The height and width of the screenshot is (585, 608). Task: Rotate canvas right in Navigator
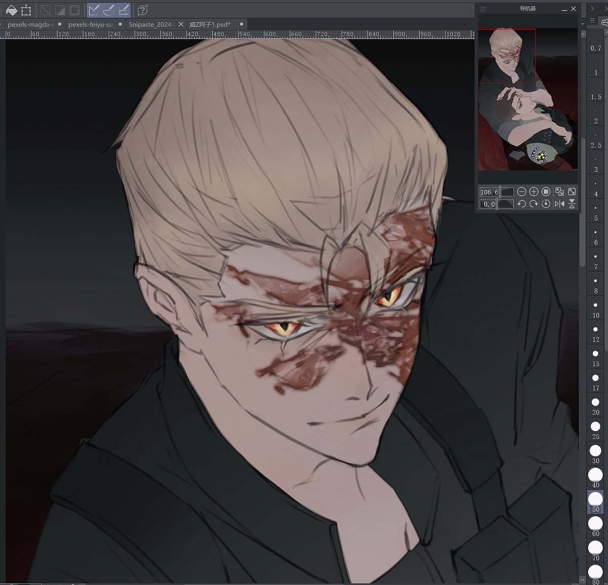(x=534, y=204)
